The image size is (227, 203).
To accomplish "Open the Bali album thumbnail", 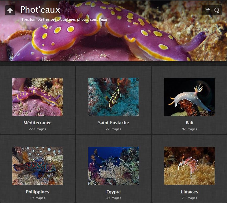I will pyautogui.click(x=189, y=97).
